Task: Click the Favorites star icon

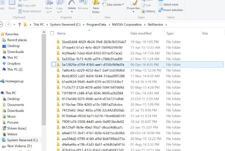Action: click(2, 34)
